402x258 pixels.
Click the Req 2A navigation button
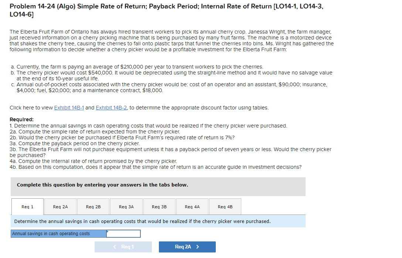click(187, 247)
